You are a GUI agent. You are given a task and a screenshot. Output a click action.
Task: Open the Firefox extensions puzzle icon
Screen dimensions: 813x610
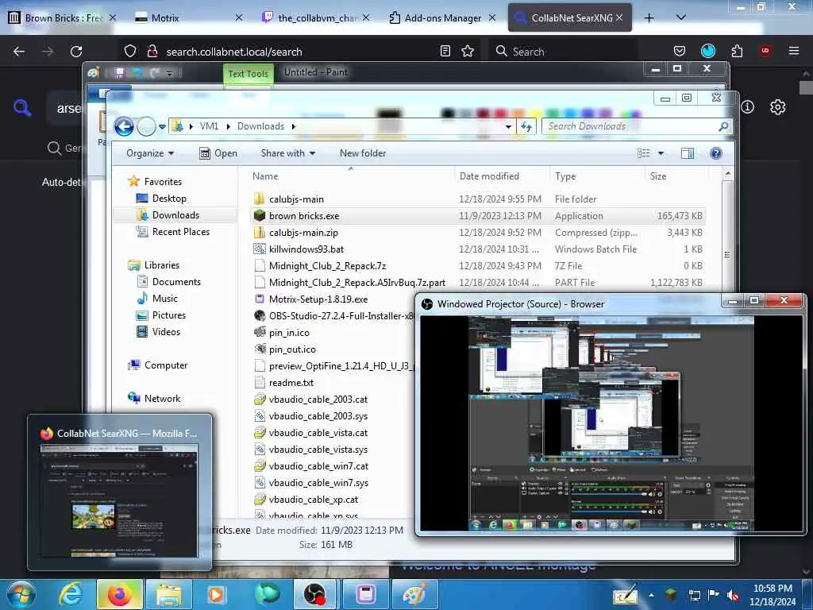point(737,51)
